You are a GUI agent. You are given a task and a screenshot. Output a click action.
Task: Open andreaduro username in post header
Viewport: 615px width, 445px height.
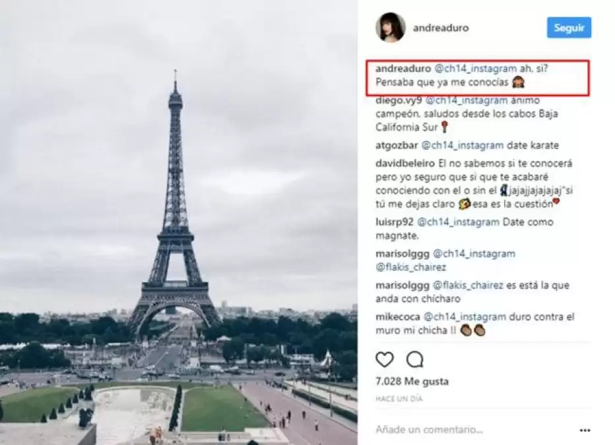[x=440, y=28]
